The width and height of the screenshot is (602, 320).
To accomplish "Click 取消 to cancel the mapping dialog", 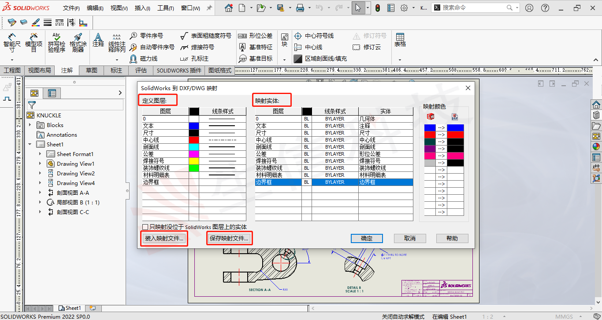I will click(410, 238).
